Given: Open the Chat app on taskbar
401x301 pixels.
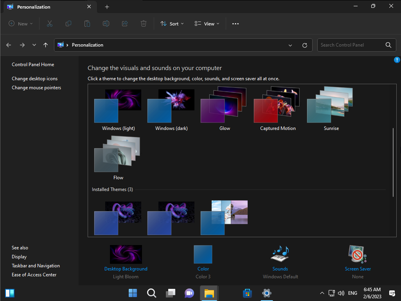Looking at the screenshot, I should point(189,293).
